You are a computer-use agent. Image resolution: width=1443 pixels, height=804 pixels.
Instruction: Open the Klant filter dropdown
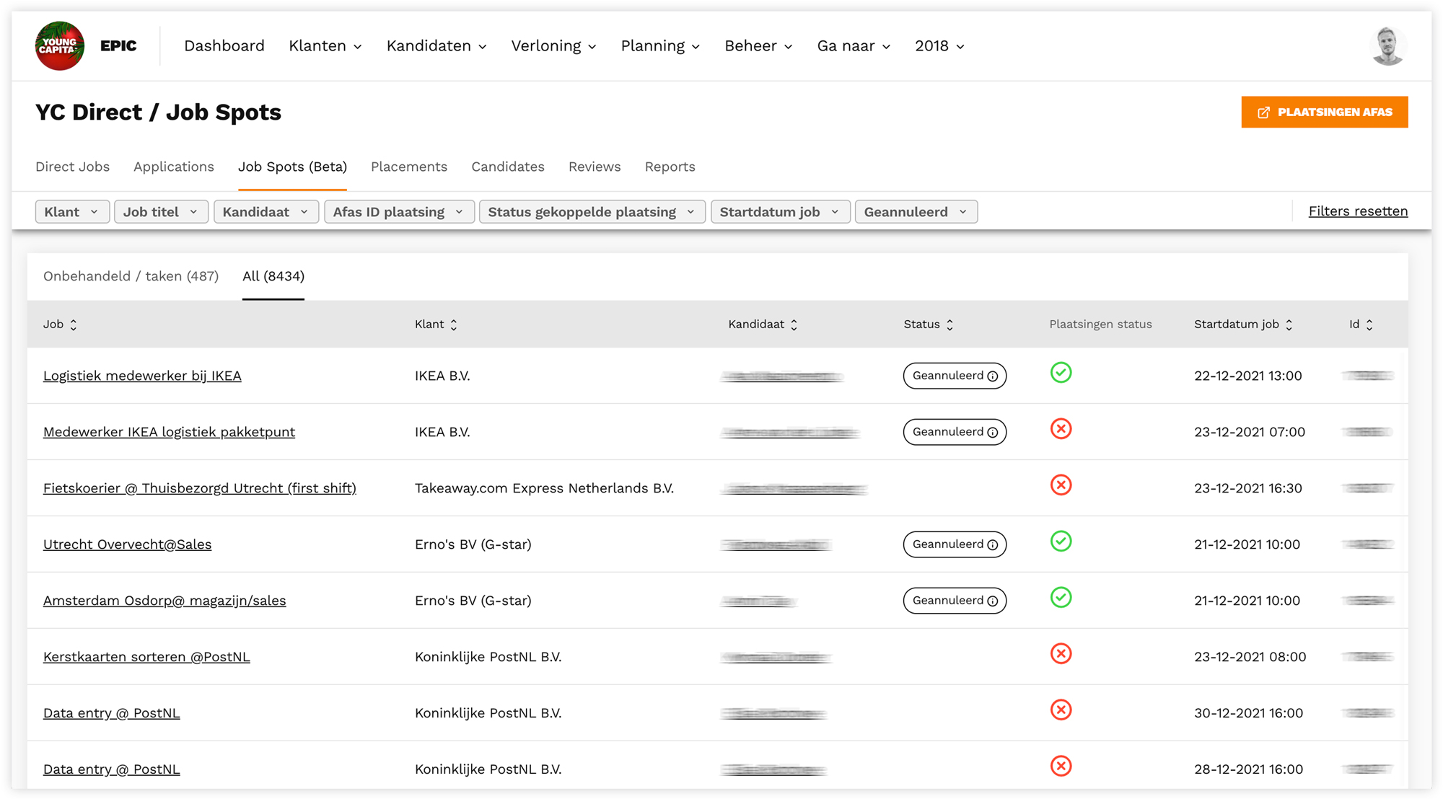pos(72,212)
